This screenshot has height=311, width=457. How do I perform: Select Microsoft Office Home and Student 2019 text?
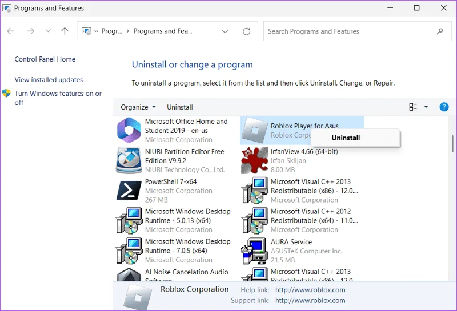pyautogui.click(x=186, y=126)
